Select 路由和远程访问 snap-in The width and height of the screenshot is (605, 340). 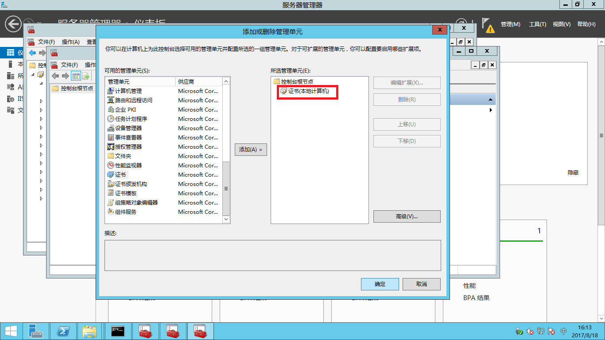[x=133, y=100]
